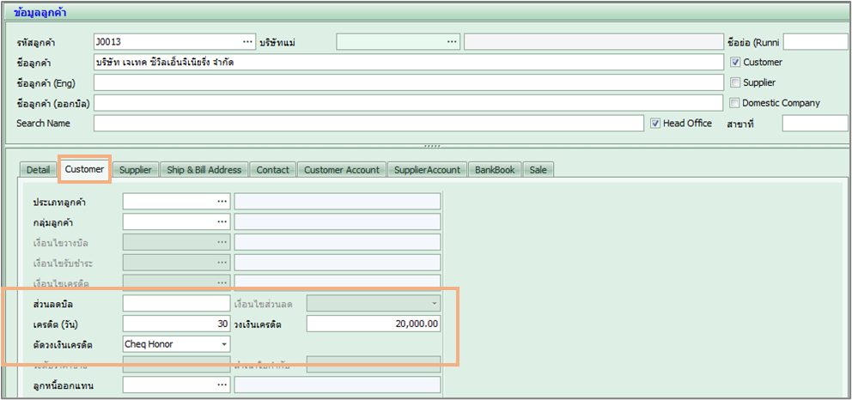
Task: Toggle the Customer checkbox
Action: pyautogui.click(x=734, y=62)
